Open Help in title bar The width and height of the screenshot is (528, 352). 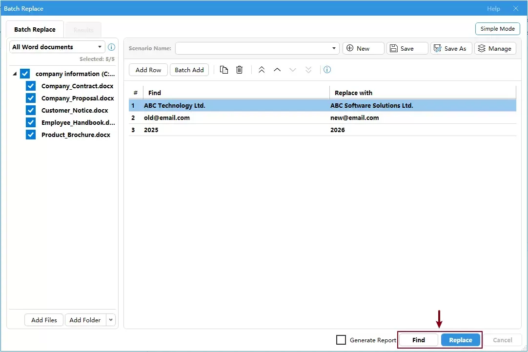(x=493, y=9)
